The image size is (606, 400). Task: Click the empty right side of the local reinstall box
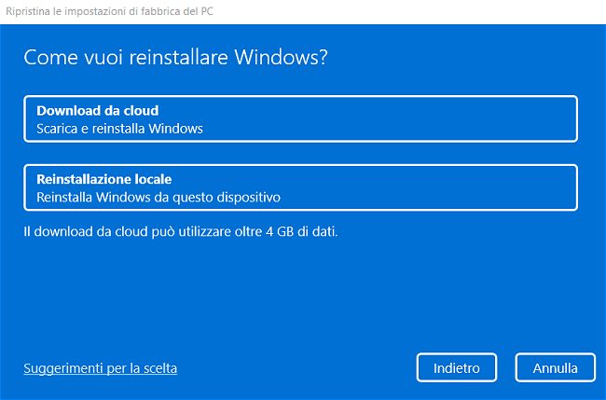485,187
